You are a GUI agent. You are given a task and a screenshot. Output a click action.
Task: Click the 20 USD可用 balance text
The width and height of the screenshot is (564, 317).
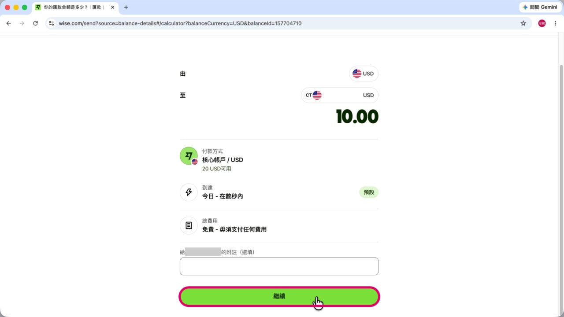coord(217,169)
